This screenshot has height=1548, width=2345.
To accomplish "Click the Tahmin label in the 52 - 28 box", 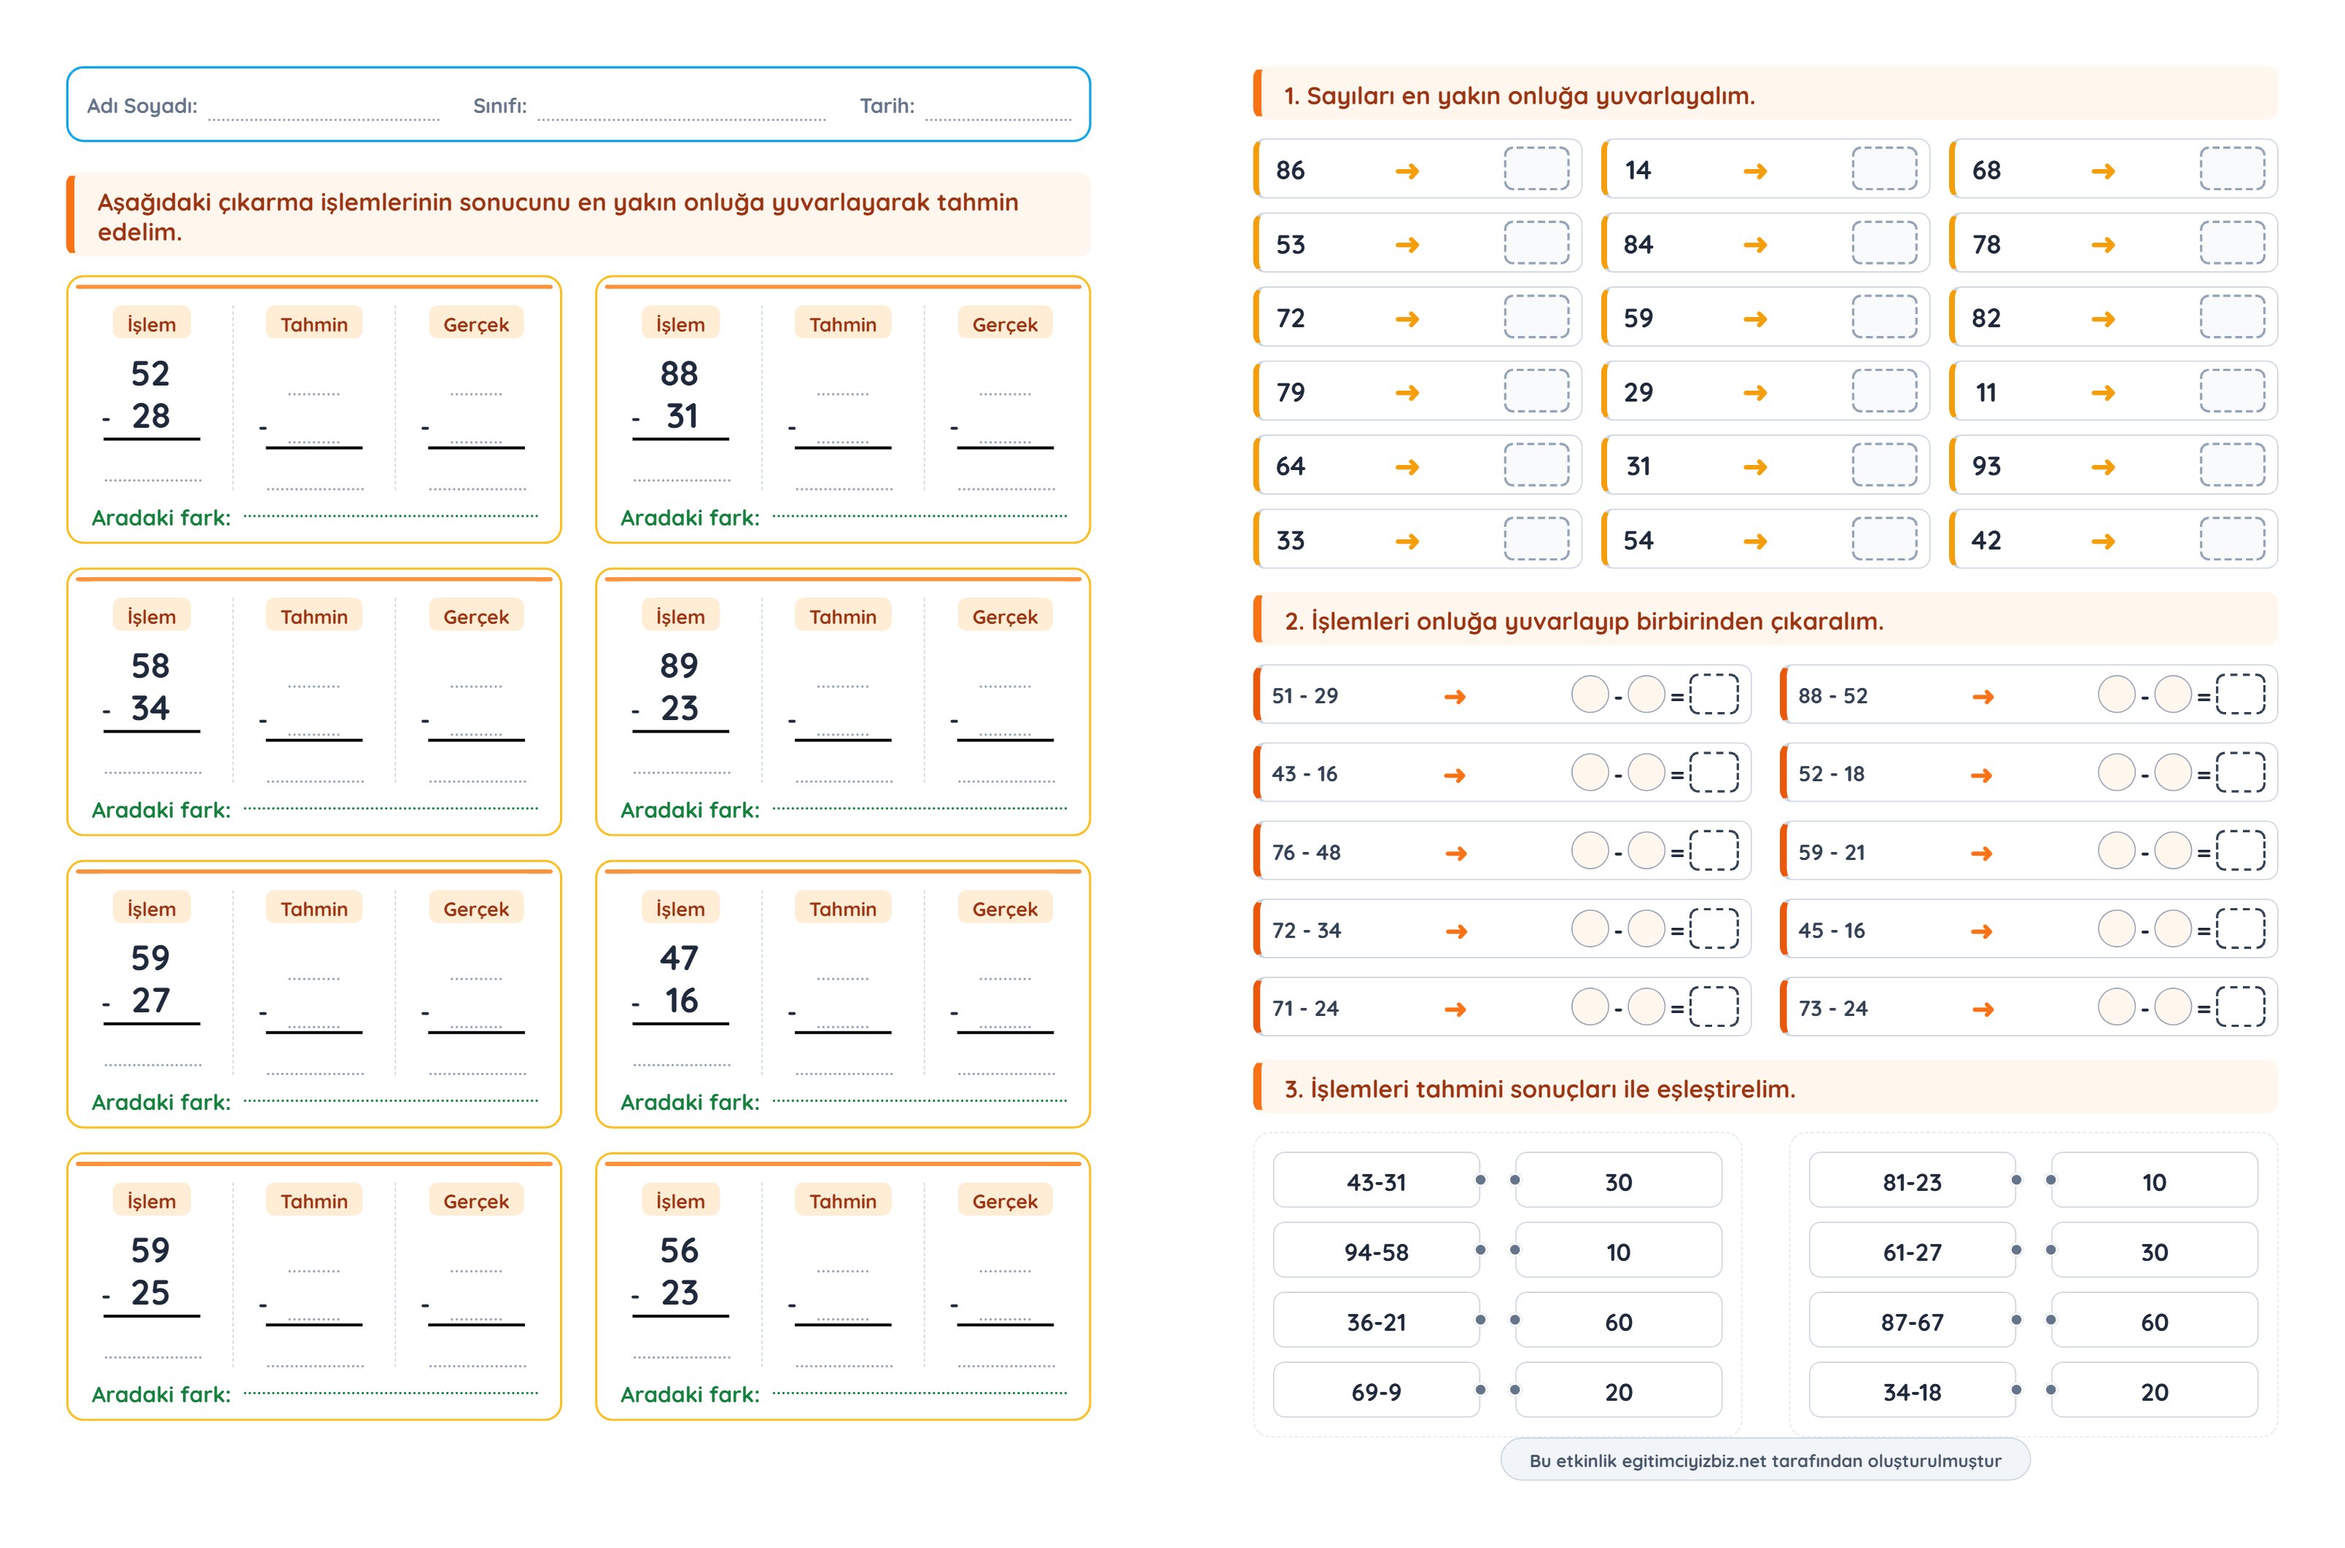I will tap(313, 325).
